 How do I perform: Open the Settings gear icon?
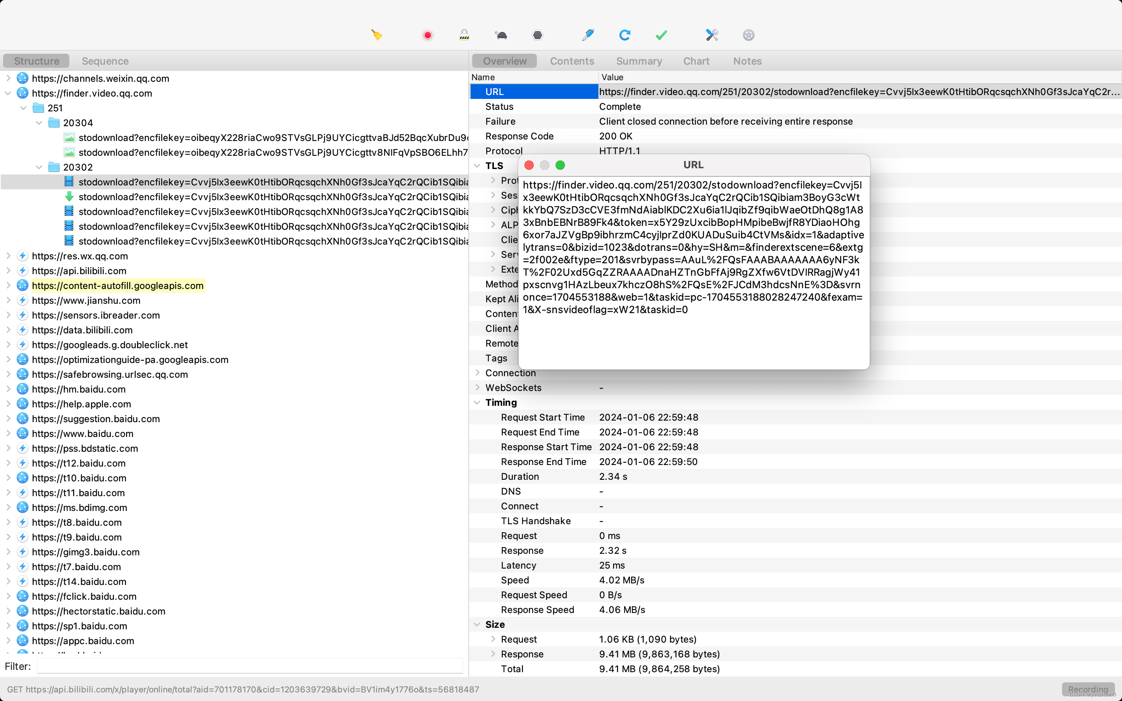(748, 35)
